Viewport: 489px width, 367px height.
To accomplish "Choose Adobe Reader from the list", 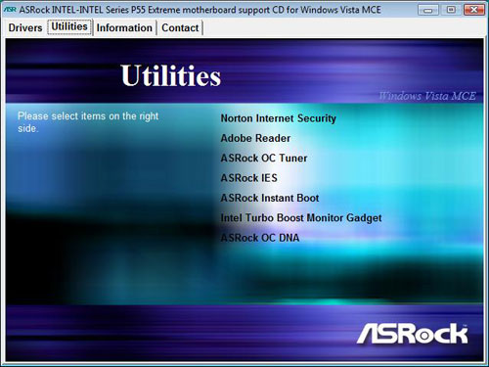I will pyautogui.click(x=255, y=138).
